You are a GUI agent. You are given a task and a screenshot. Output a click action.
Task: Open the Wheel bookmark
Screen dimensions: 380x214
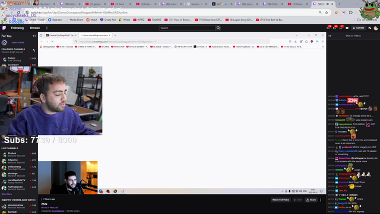pyautogui.click(x=125, y=20)
